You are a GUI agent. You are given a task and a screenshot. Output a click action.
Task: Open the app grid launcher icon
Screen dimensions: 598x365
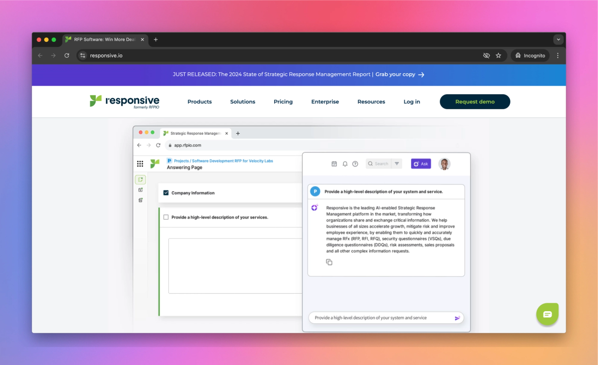pos(141,164)
